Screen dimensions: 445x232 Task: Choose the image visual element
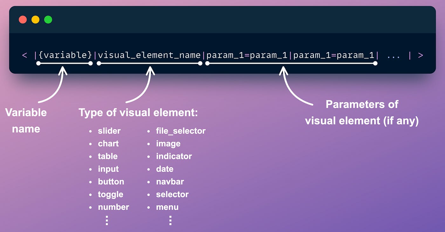click(168, 143)
